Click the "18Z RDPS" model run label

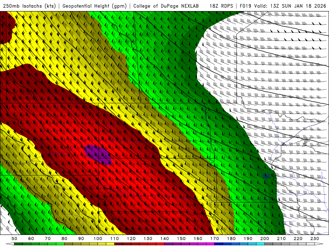(x=221, y=6)
